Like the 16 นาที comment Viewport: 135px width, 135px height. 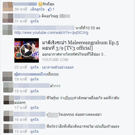pos(34,120)
